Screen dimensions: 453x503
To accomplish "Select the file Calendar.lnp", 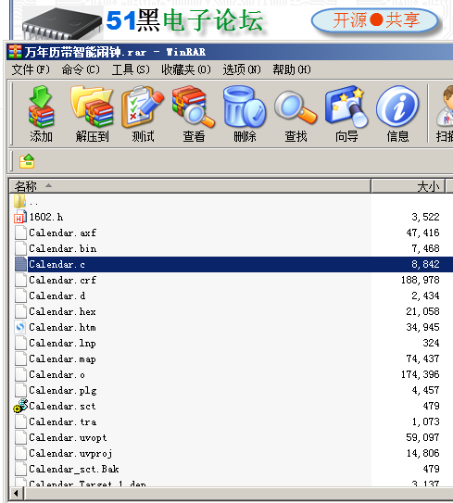I will point(63,343).
